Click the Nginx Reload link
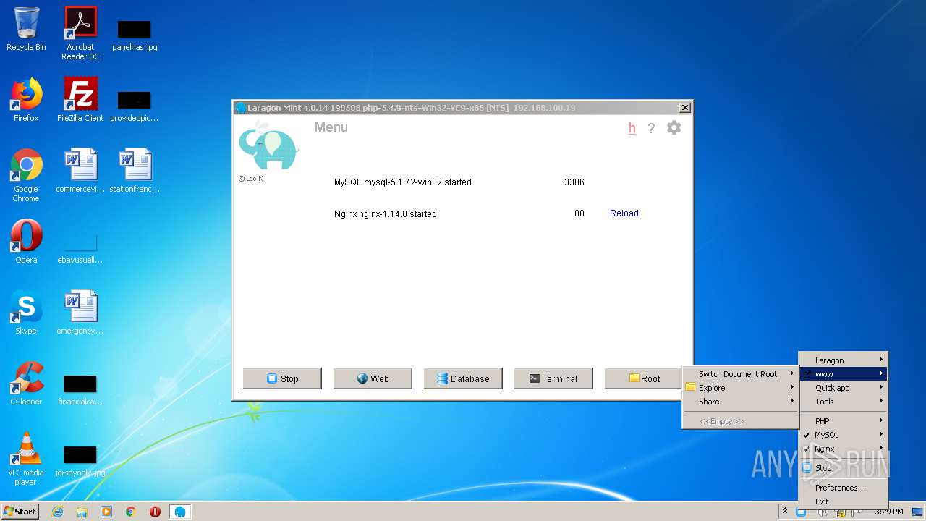 (x=624, y=213)
